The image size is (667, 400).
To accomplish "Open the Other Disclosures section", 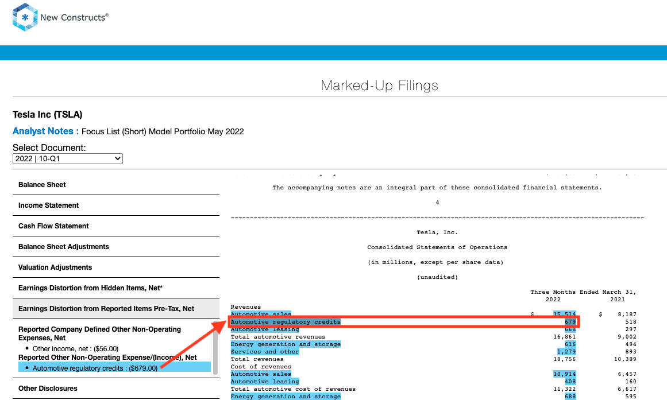I will (x=116, y=388).
